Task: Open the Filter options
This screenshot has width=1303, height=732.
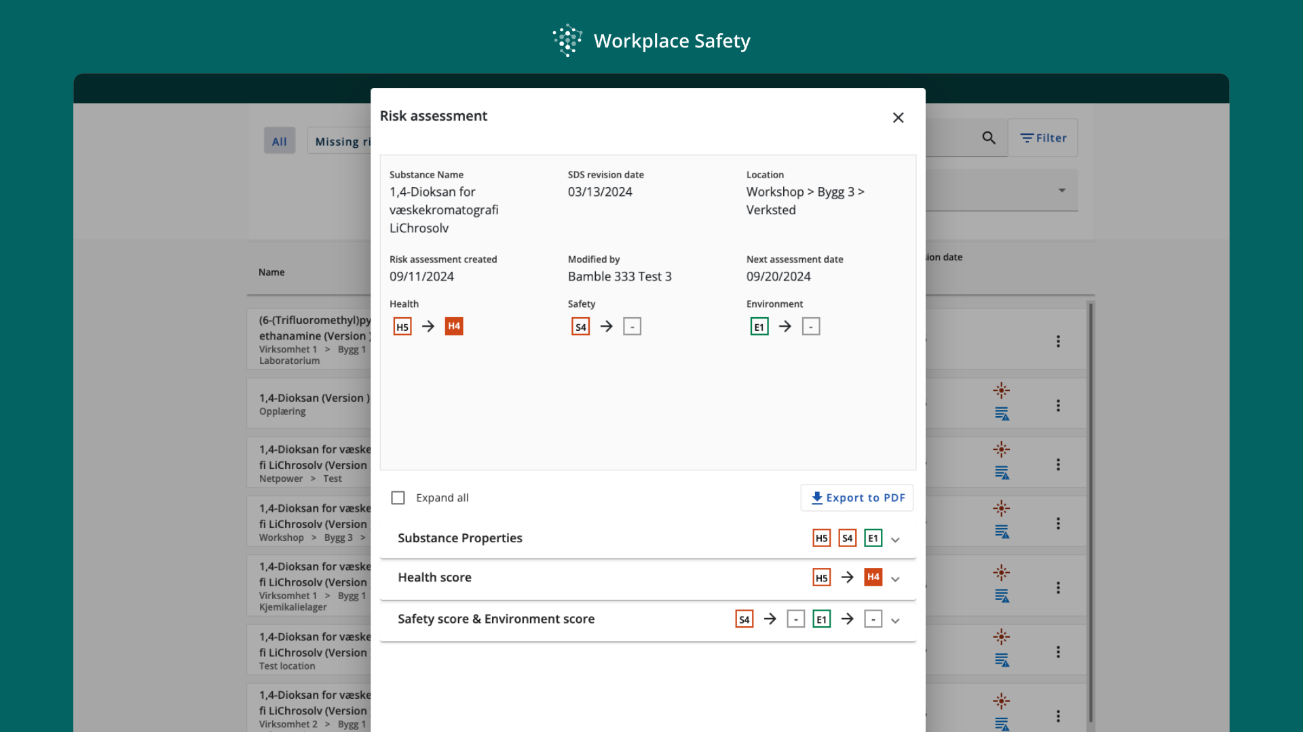Action: [x=1043, y=138]
